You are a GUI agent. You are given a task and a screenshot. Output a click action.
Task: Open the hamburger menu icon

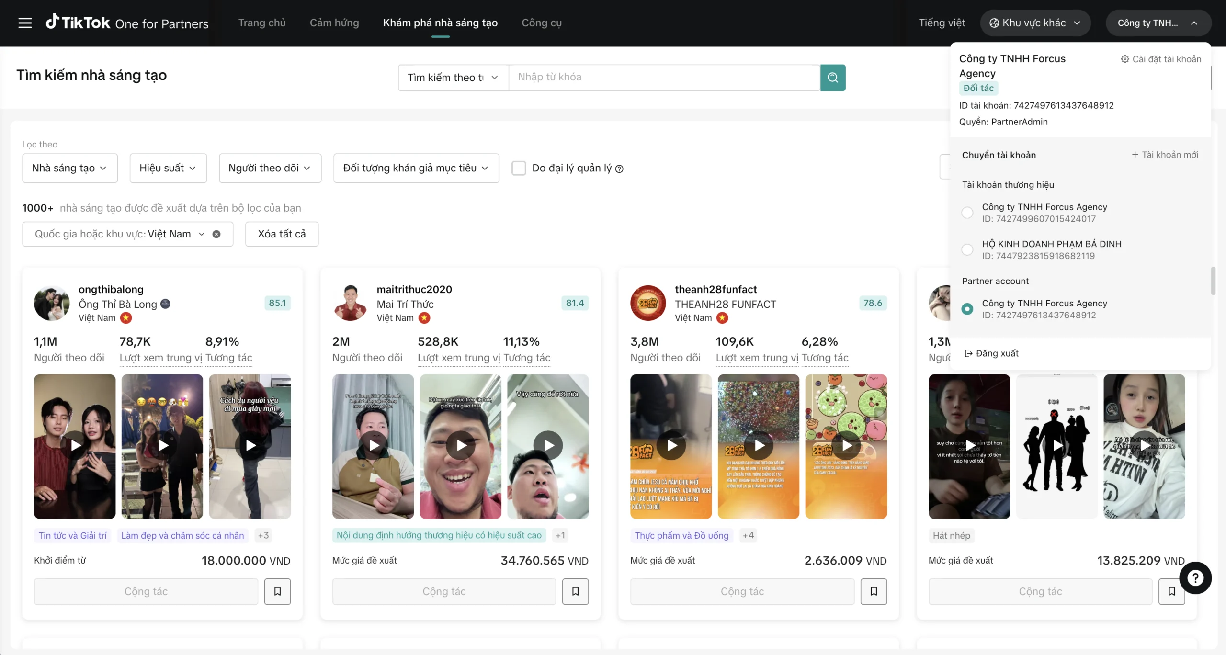coord(25,23)
